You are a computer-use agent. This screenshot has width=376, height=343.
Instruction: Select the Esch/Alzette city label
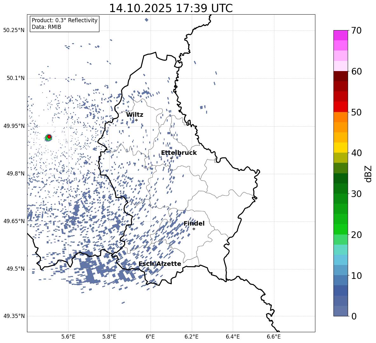click(160, 264)
